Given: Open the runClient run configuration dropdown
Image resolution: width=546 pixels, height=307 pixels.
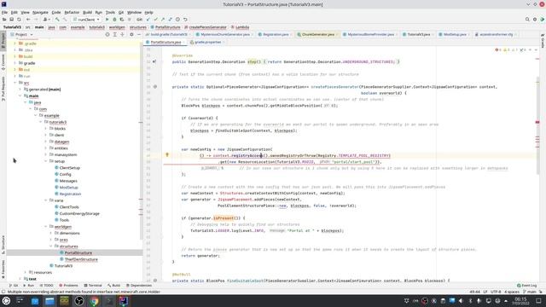Looking at the screenshot, I should (x=87, y=20).
